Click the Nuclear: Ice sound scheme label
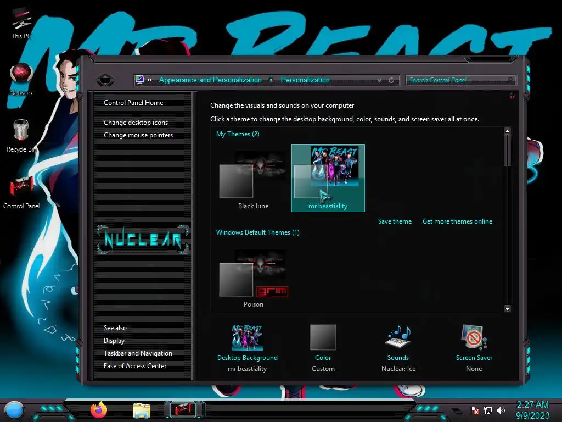Image resolution: width=562 pixels, height=422 pixels. click(398, 369)
